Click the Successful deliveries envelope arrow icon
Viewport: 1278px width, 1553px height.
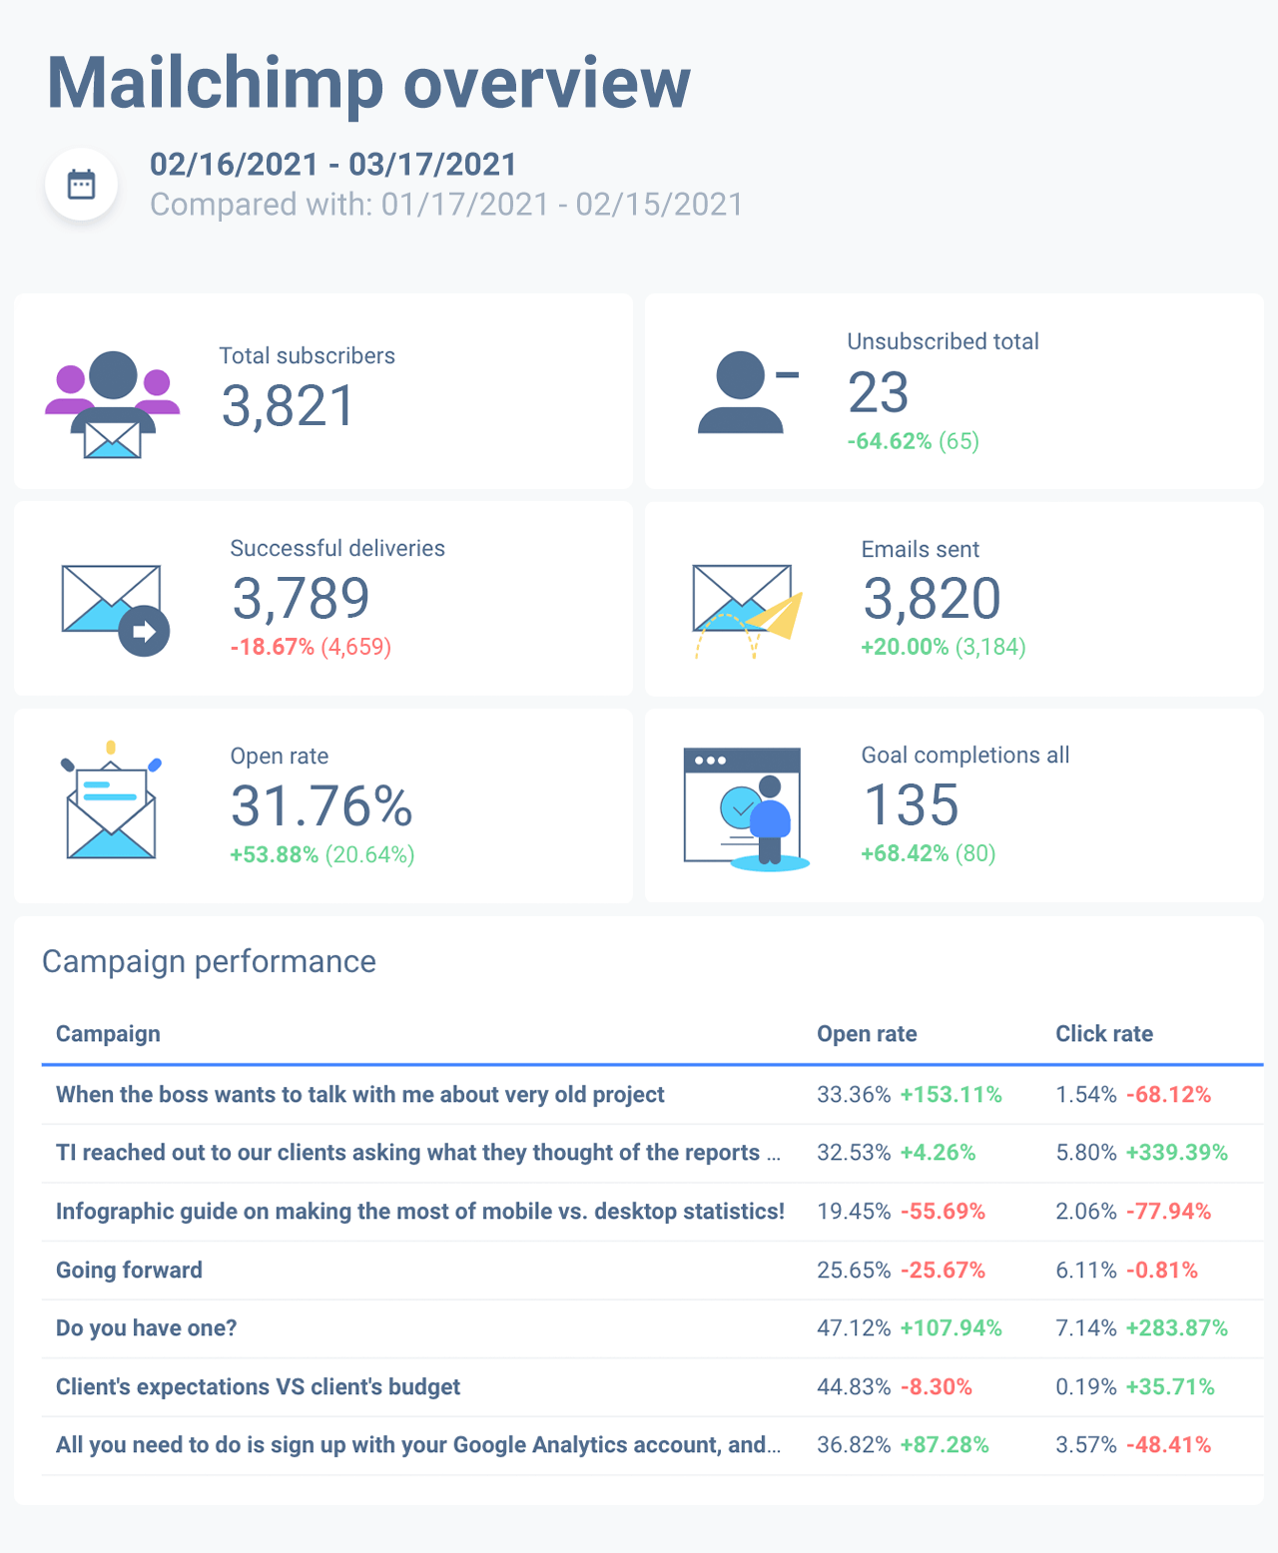point(116,610)
